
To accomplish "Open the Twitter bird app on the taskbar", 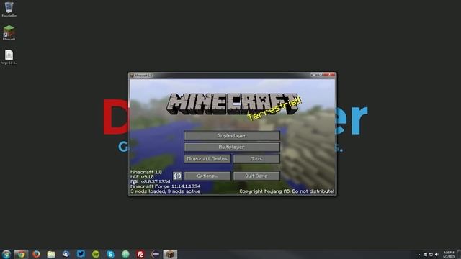I will [x=81, y=254].
